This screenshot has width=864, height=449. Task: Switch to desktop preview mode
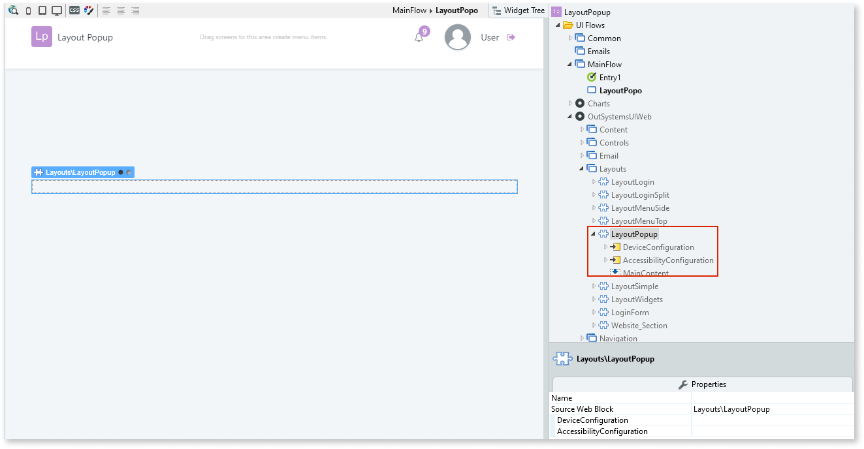point(57,10)
